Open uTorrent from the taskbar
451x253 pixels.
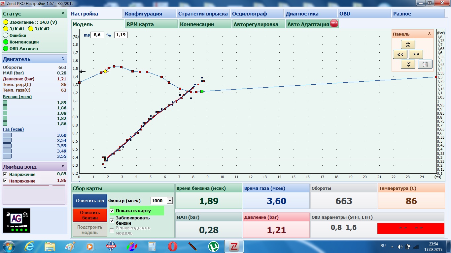tap(213, 246)
